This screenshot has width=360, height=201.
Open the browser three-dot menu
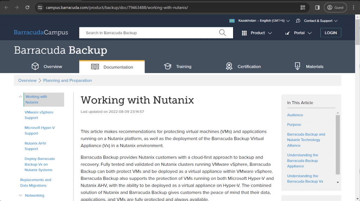pyautogui.click(x=354, y=8)
